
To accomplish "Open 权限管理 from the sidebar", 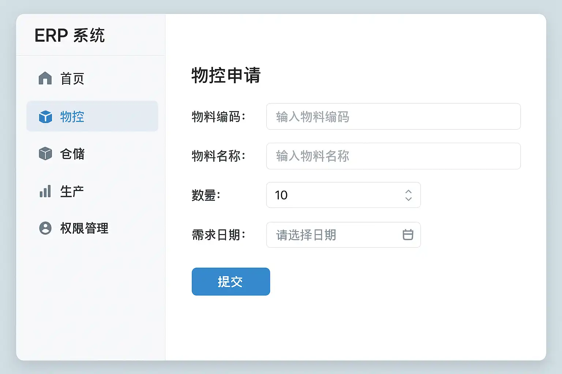I will [84, 228].
